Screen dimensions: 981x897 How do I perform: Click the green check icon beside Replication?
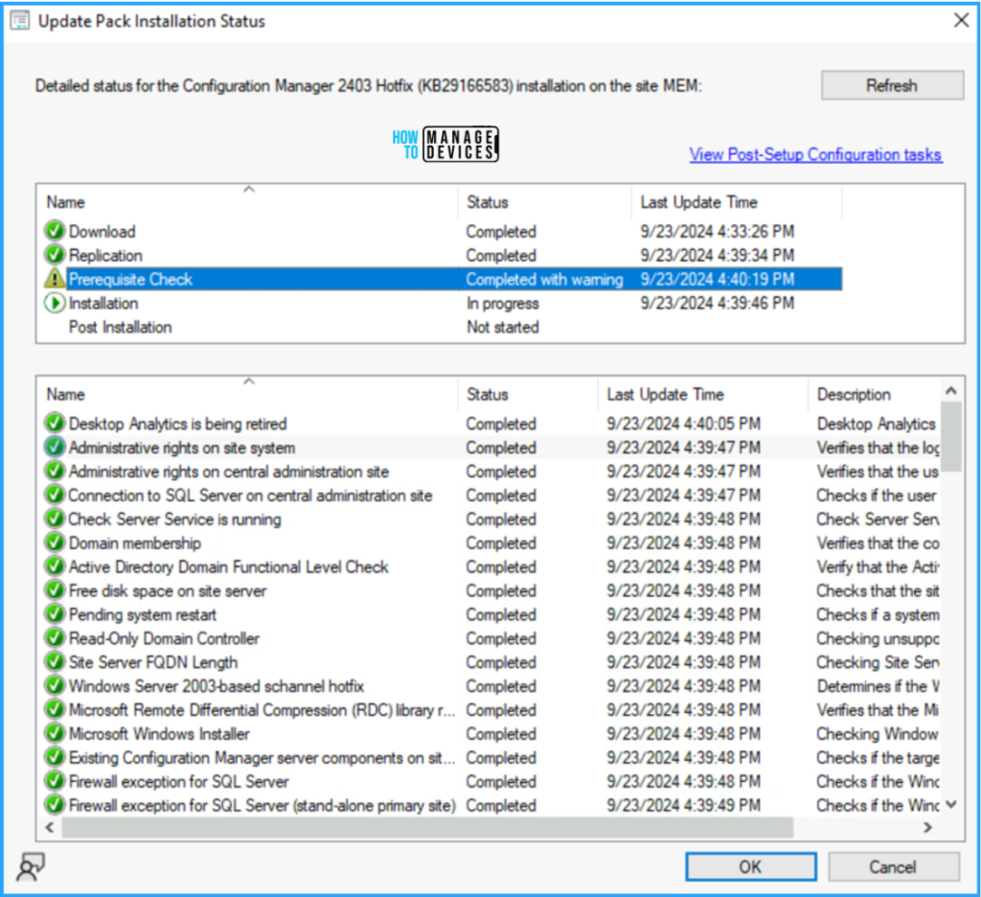click(x=55, y=255)
